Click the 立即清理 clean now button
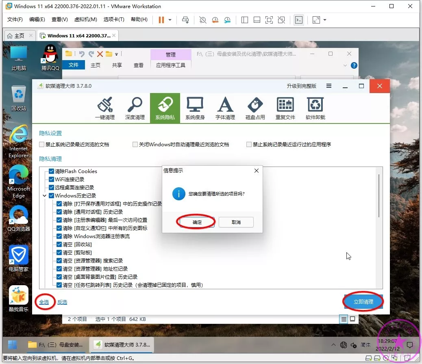 coord(363,302)
